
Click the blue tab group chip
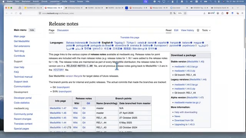tap(126, 8)
